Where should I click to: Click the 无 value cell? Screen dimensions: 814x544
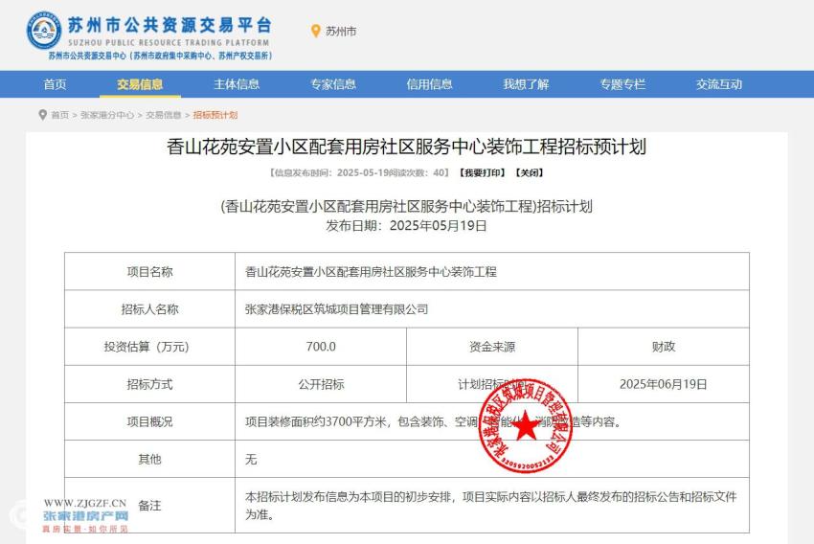tap(492, 459)
